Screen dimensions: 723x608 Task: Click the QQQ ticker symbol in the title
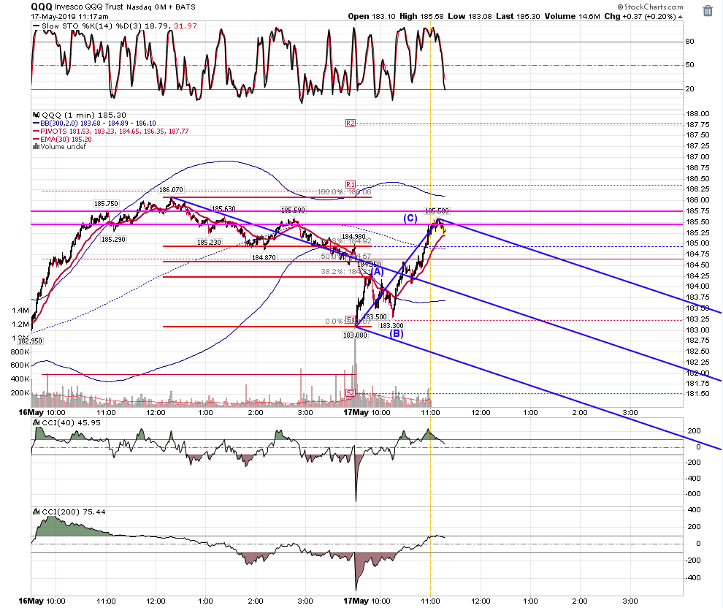point(42,7)
